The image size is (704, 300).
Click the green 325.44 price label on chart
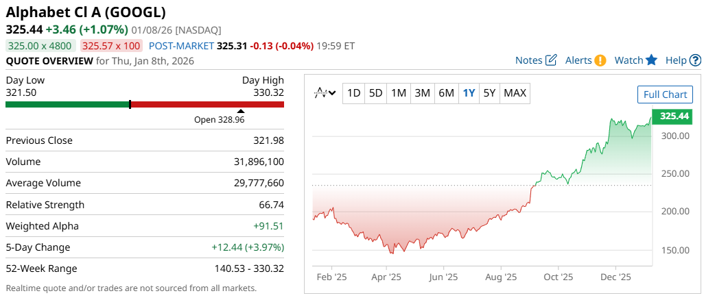674,116
